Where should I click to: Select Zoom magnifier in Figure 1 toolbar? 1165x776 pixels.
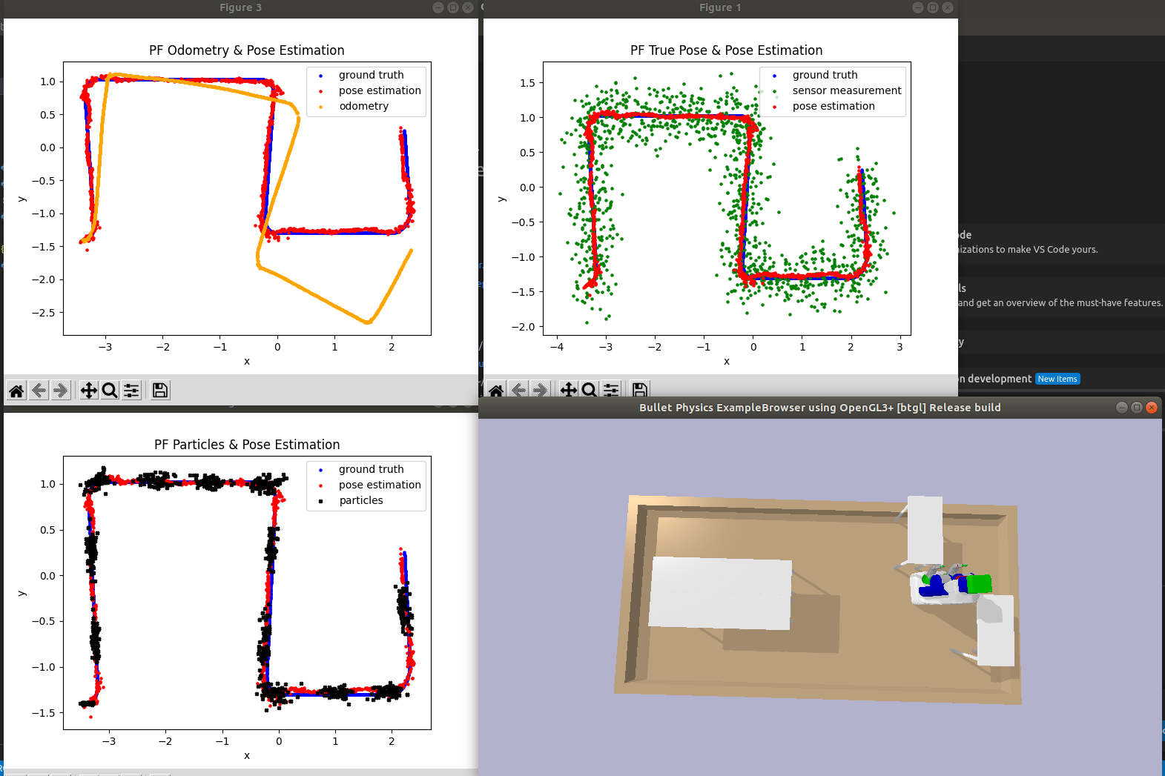(590, 390)
